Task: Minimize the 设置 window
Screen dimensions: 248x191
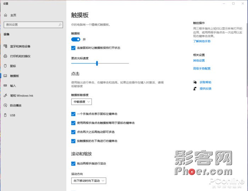Action: [x=224, y=4]
